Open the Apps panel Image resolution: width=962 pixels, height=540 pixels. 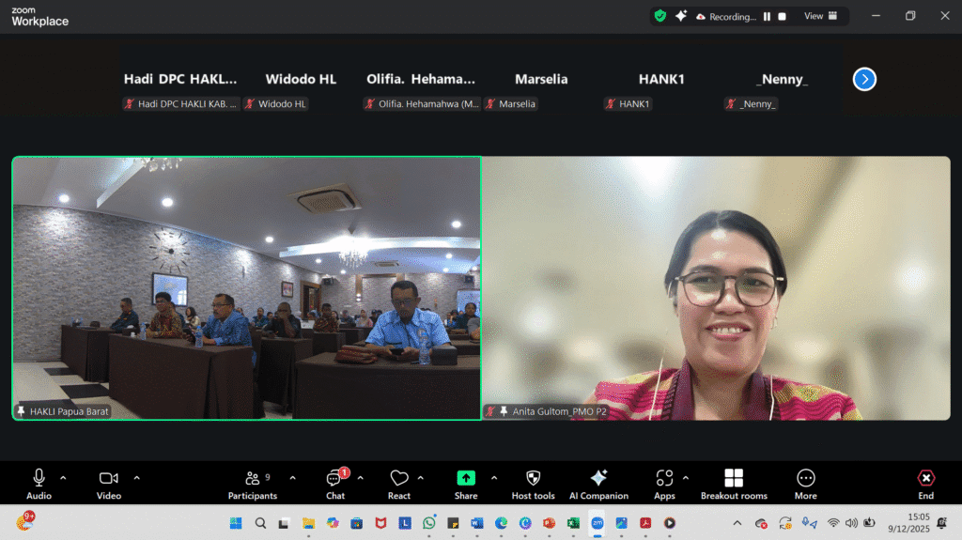(664, 484)
